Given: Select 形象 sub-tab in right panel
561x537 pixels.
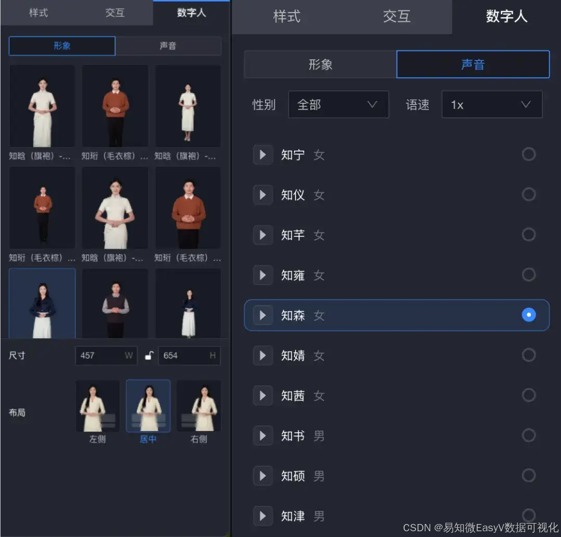Looking at the screenshot, I should pyautogui.click(x=320, y=64).
